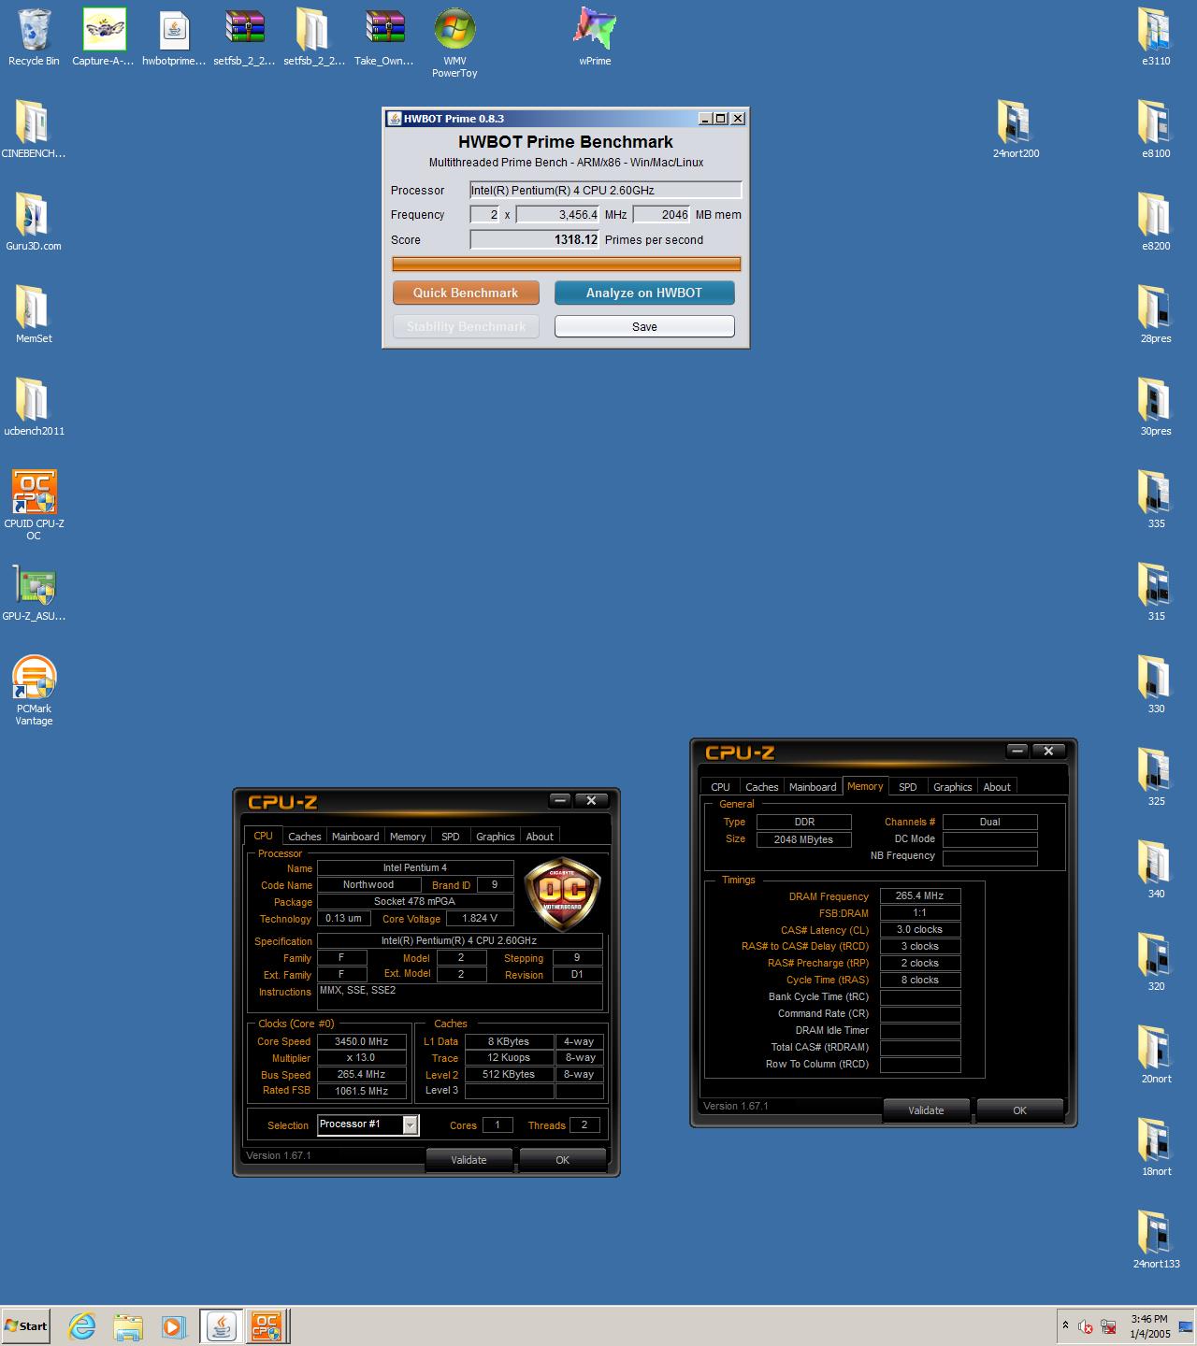The height and width of the screenshot is (1346, 1197).
Task: Click DRAM Frequency value 265.4 MHz
Action: tap(920, 895)
